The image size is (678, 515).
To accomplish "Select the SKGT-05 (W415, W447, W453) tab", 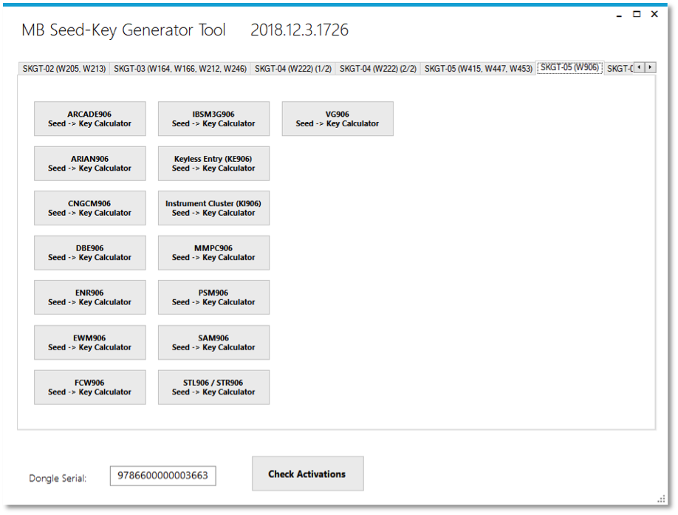I will coord(479,69).
